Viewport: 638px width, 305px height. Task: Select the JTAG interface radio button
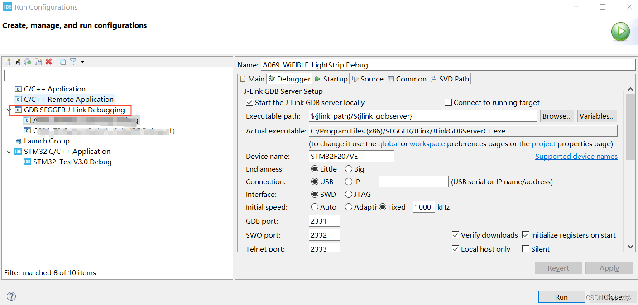coord(349,194)
